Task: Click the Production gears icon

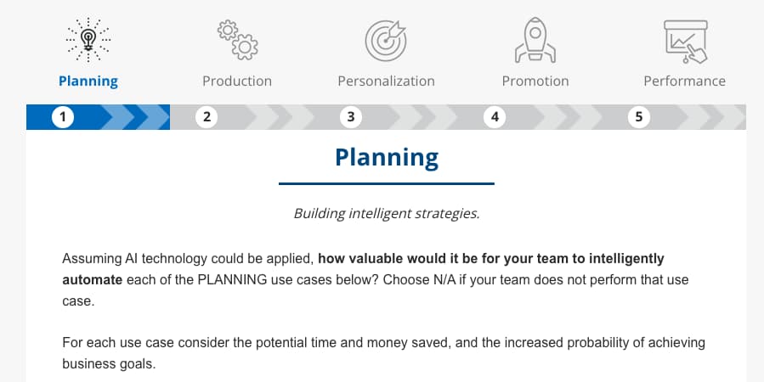Action: coord(237,40)
